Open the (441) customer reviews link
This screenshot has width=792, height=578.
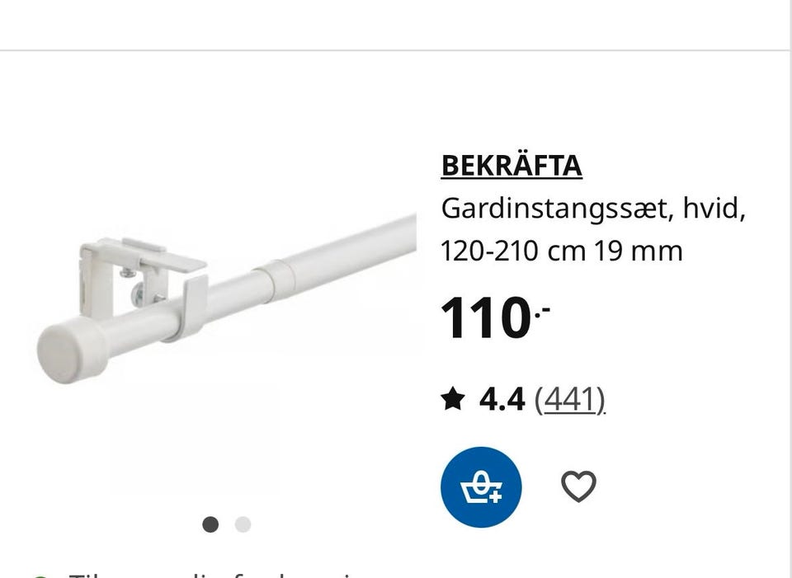570,400
